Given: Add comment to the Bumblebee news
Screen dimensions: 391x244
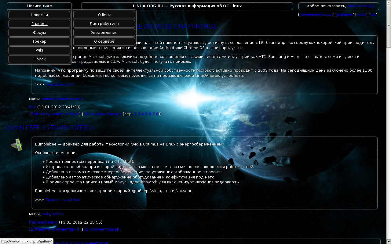Looking at the screenshot, I should [55, 229].
